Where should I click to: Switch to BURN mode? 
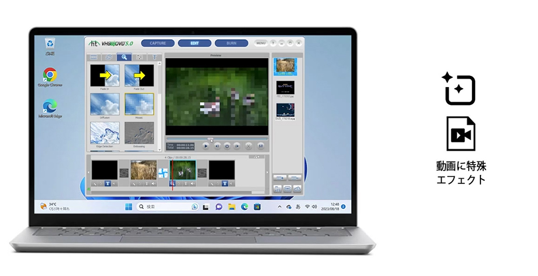tap(231, 43)
